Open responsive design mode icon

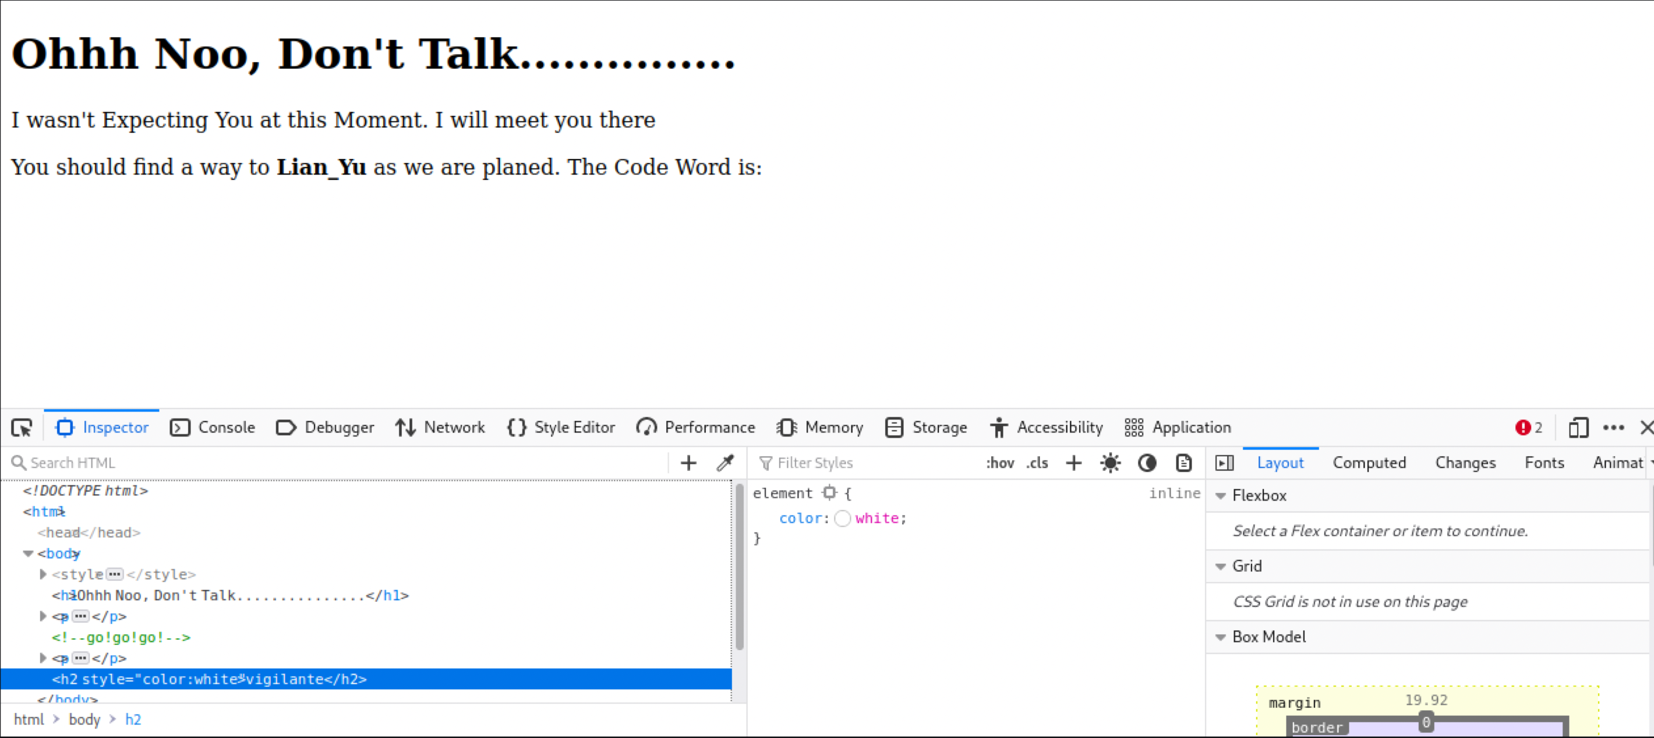click(x=1578, y=427)
